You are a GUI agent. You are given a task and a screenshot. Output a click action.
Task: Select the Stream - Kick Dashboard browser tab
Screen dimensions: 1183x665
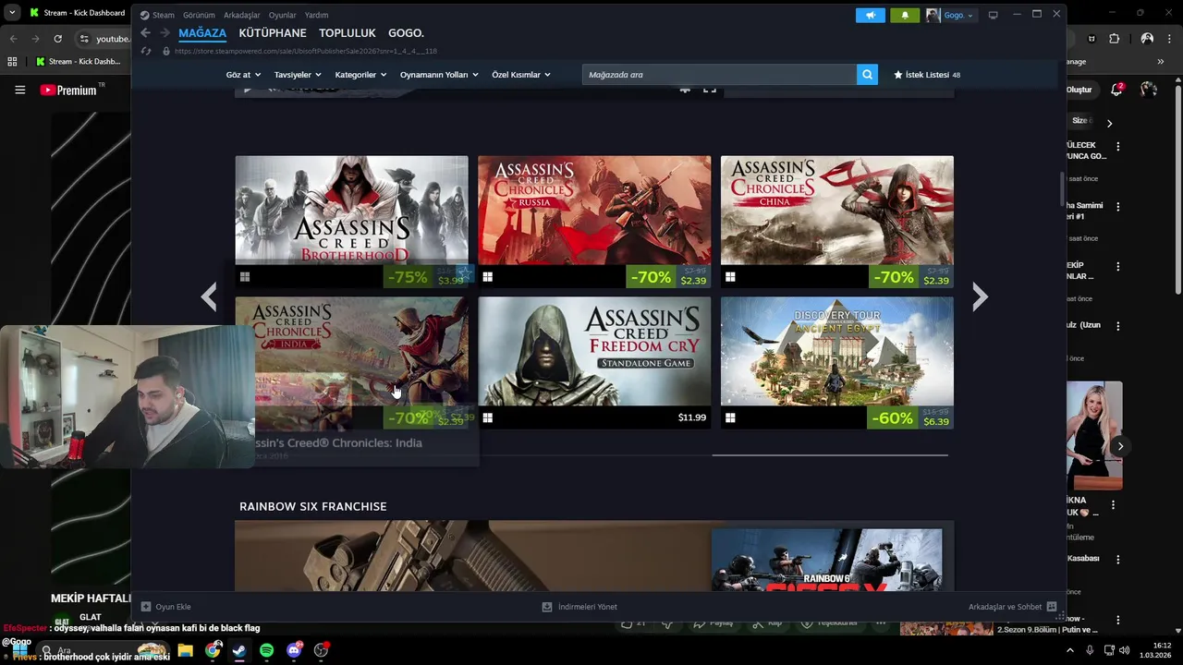76,13
